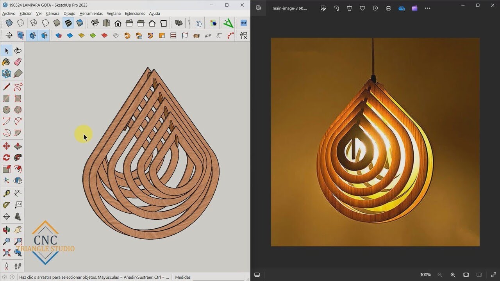Screen dimensions: 500x281
Task: Click the green Solid Inspector triangle icon
Action: (x=228, y=23)
